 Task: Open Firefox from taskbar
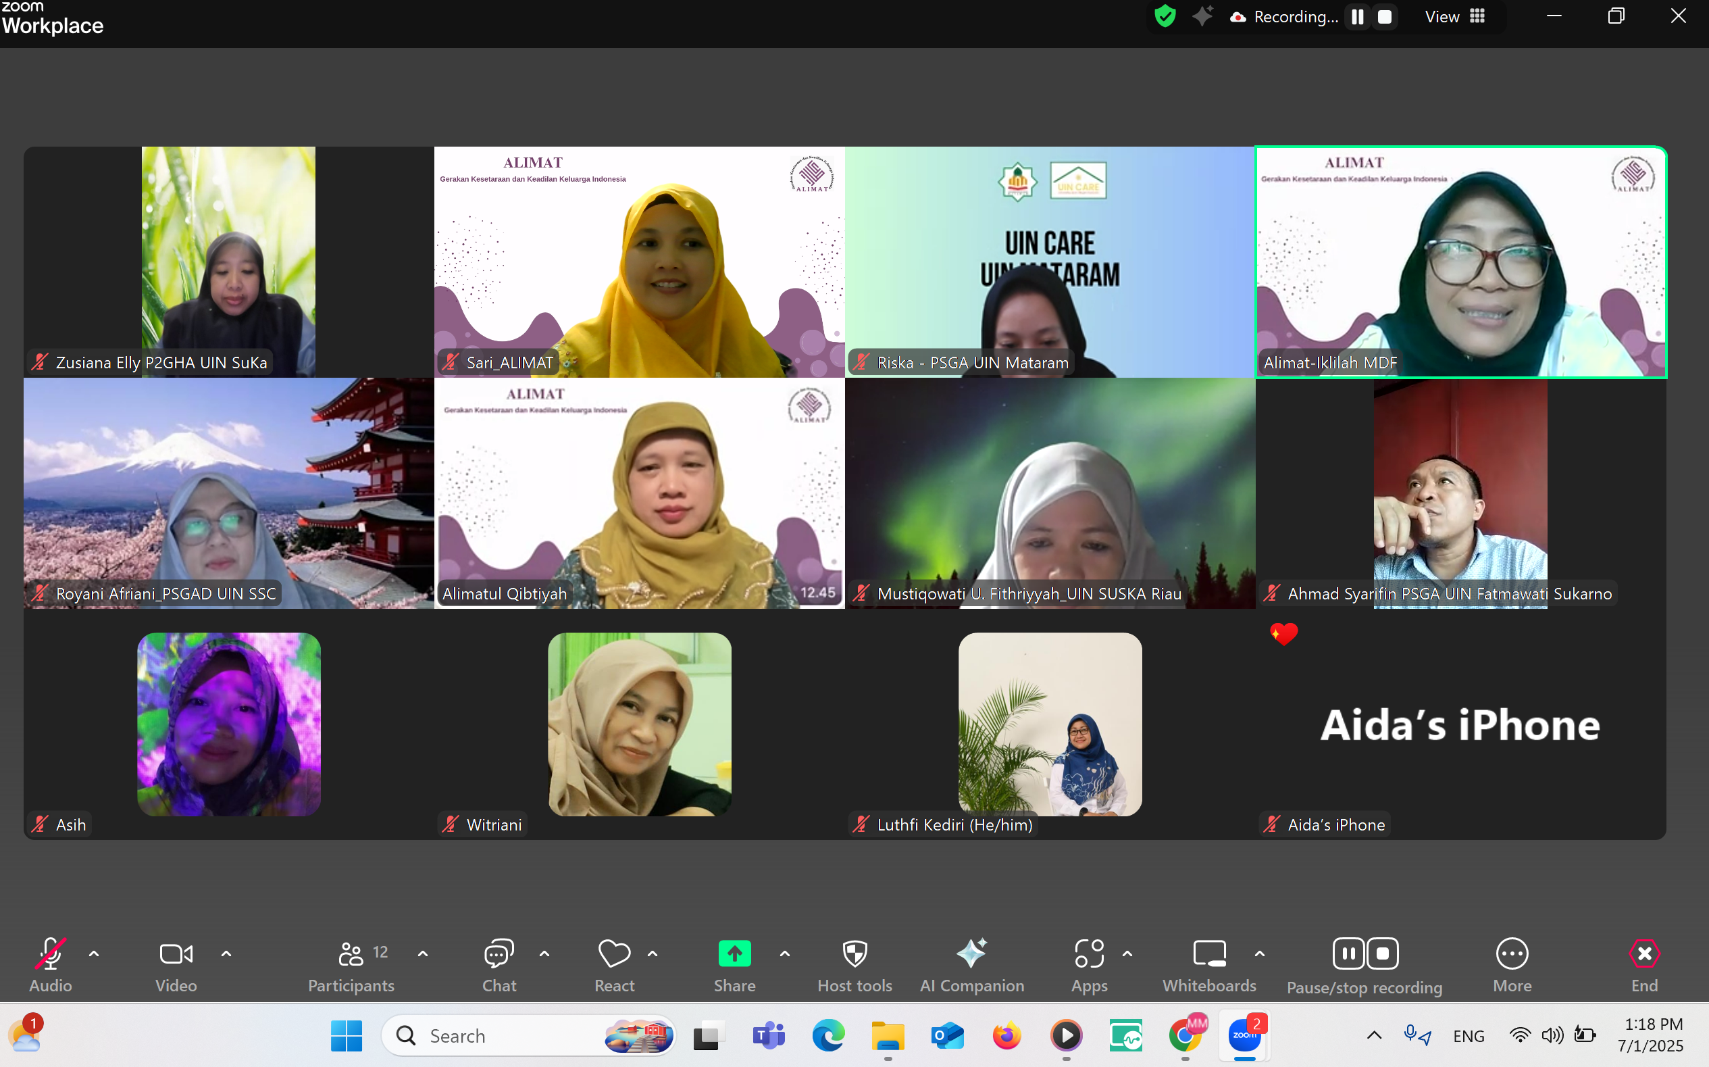tap(1006, 1035)
